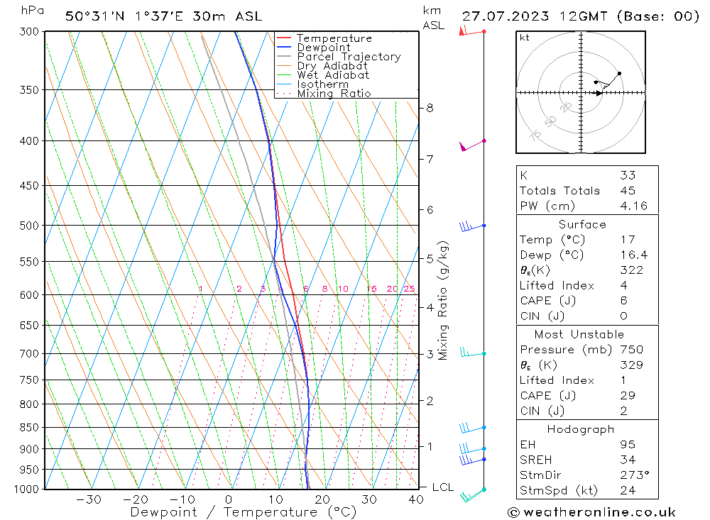Click the '700' pressure axis label
710x520 pixels.
pos(29,353)
